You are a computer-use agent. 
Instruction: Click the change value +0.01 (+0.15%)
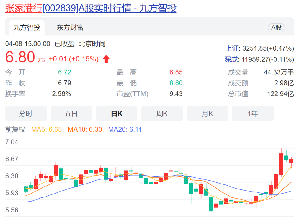(74, 59)
